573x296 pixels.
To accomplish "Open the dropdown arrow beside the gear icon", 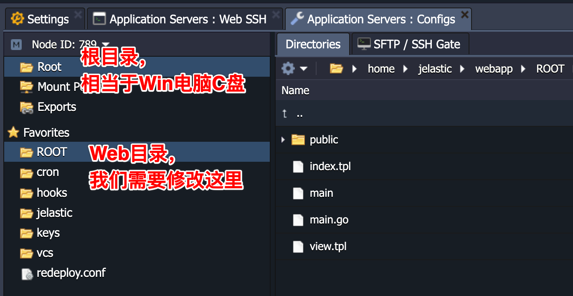I will tap(304, 69).
